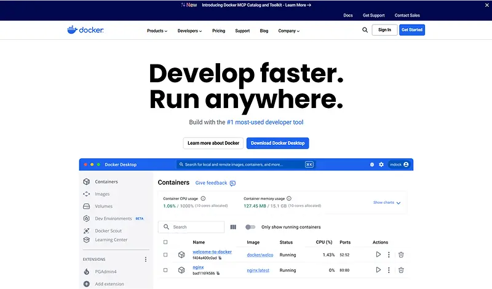Viewport: 492px width, 289px height.
Task: Toggle Only show running containers switch
Action: tap(250, 227)
